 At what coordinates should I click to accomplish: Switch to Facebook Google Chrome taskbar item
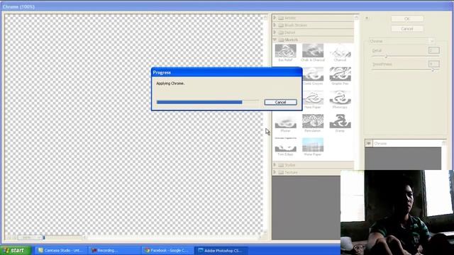pyautogui.click(x=168, y=250)
